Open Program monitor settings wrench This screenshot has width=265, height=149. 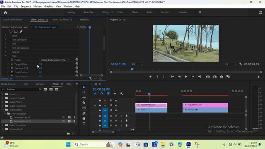pyautogui.click(x=241, y=64)
